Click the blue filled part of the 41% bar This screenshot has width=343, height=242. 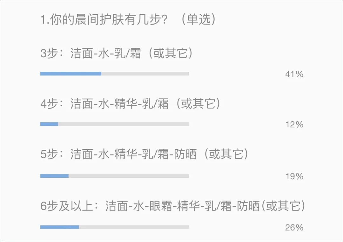[x=71, y=74]
